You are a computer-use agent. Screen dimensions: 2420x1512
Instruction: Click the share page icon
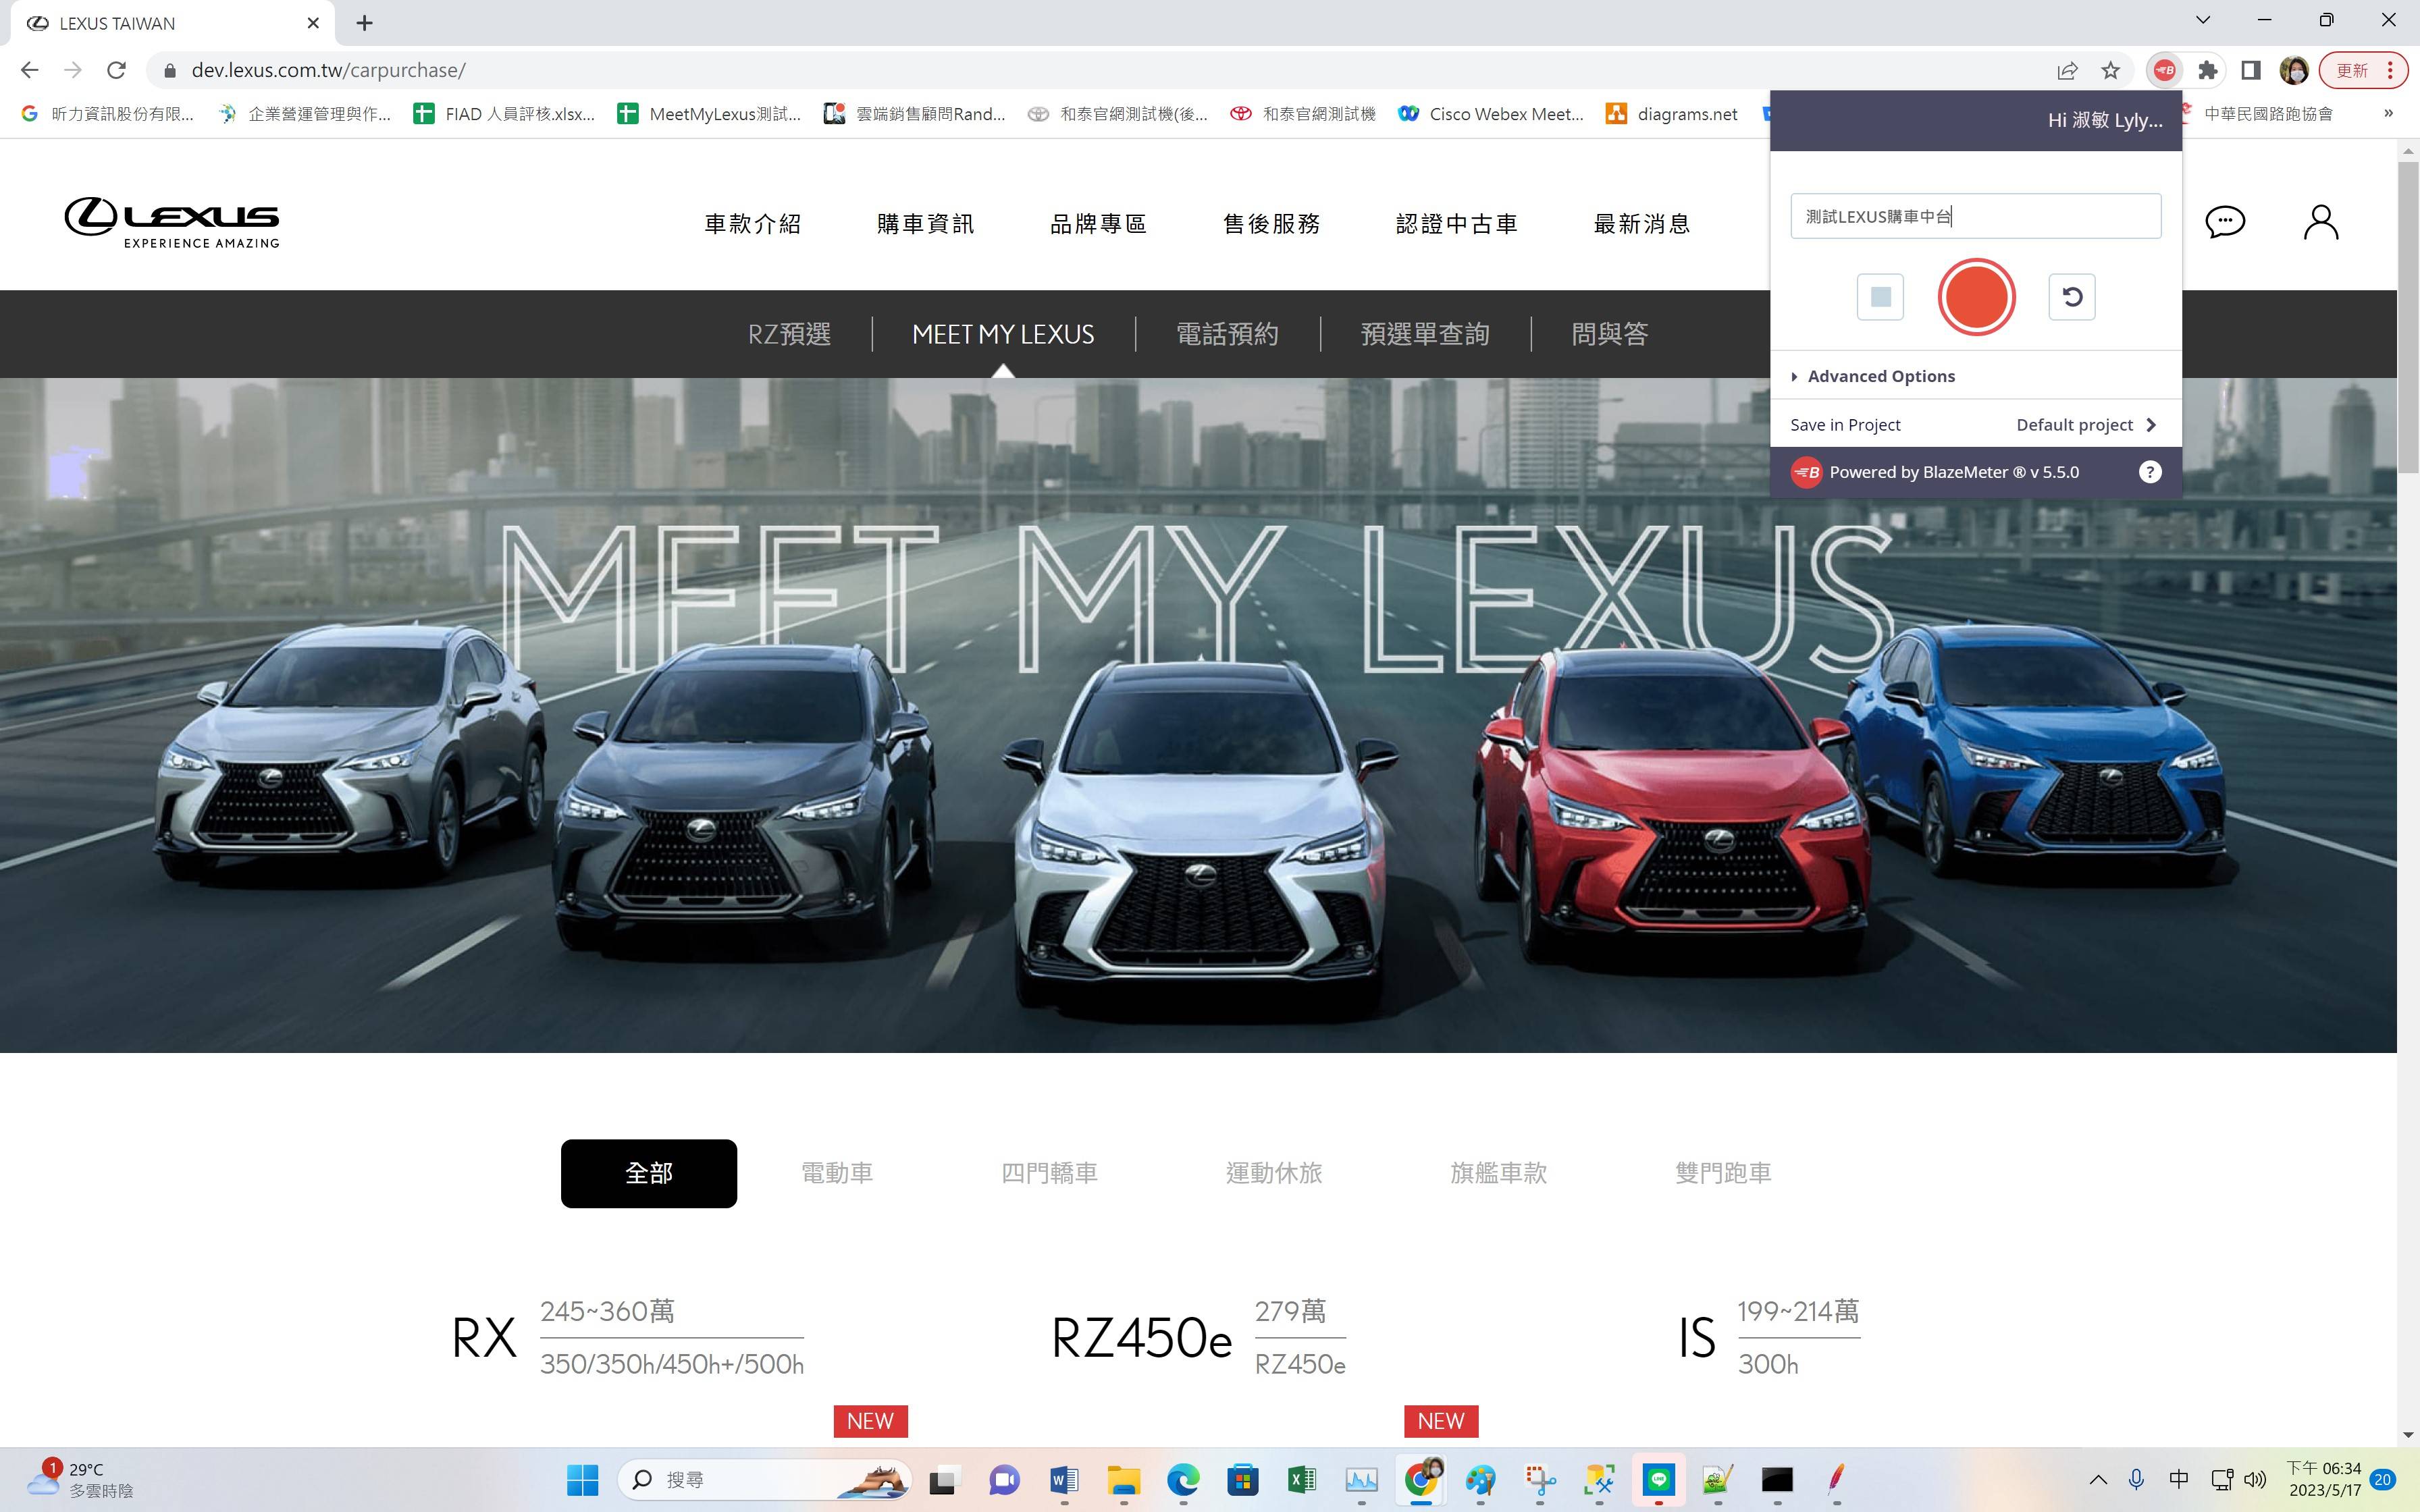coord(2067,70)
